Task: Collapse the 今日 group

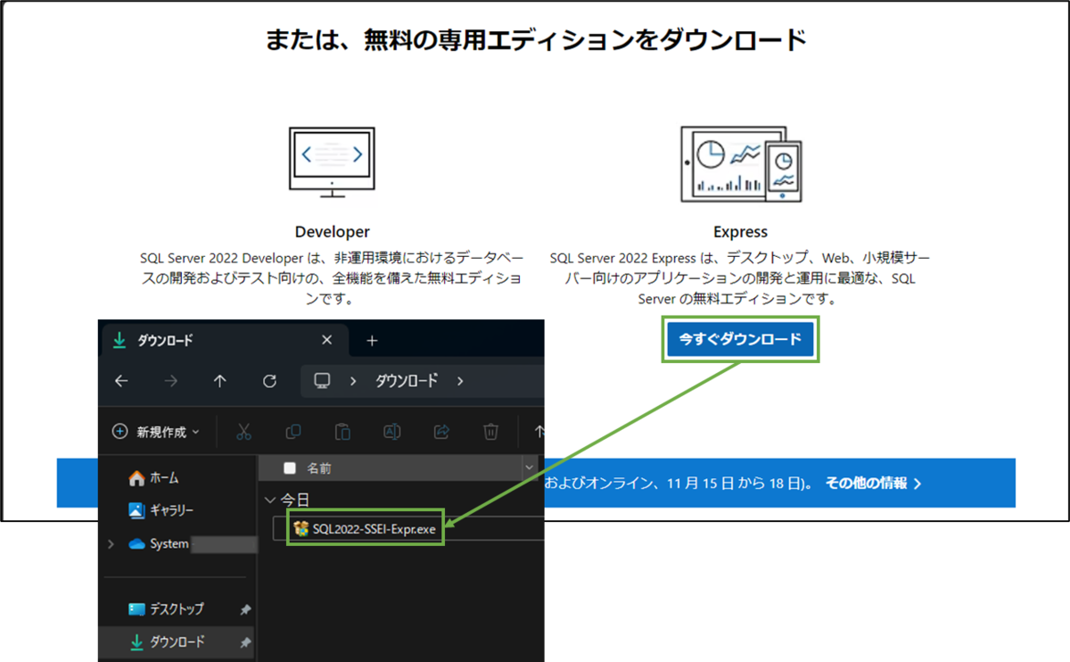Action: point(271,500)
